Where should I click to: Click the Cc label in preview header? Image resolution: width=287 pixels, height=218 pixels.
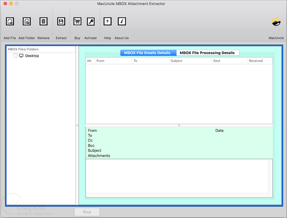click(90, 140)
